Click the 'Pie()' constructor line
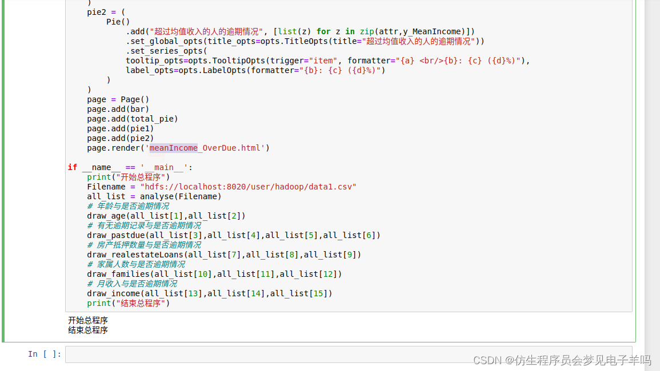 [118, 22]
